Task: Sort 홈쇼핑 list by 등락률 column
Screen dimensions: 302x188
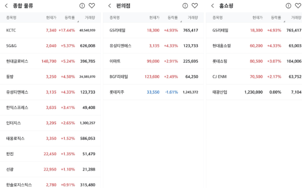Action: click(x=276, y=17)
